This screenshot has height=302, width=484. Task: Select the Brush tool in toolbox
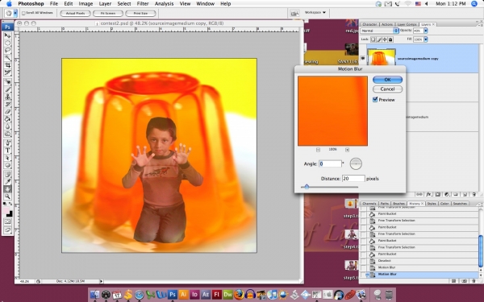[x=7, y=89]
